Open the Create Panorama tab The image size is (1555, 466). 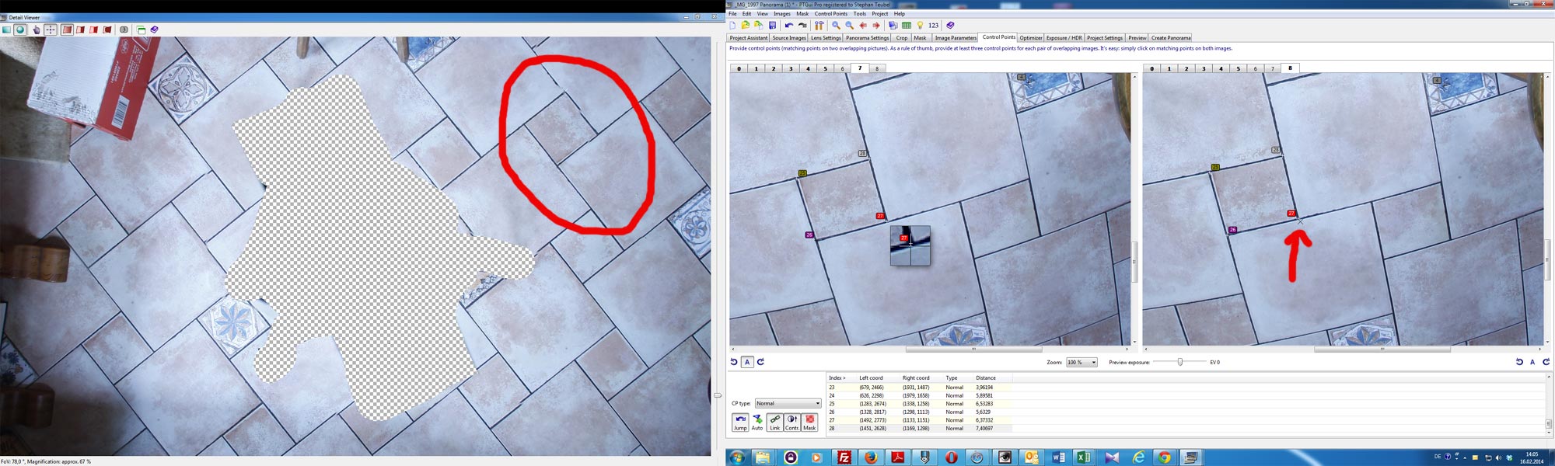[x=1170, y=38]
